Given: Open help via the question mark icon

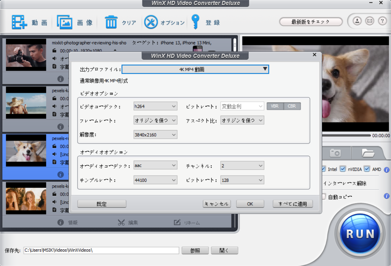Looking at the screenshot, I should pos(382,21).
